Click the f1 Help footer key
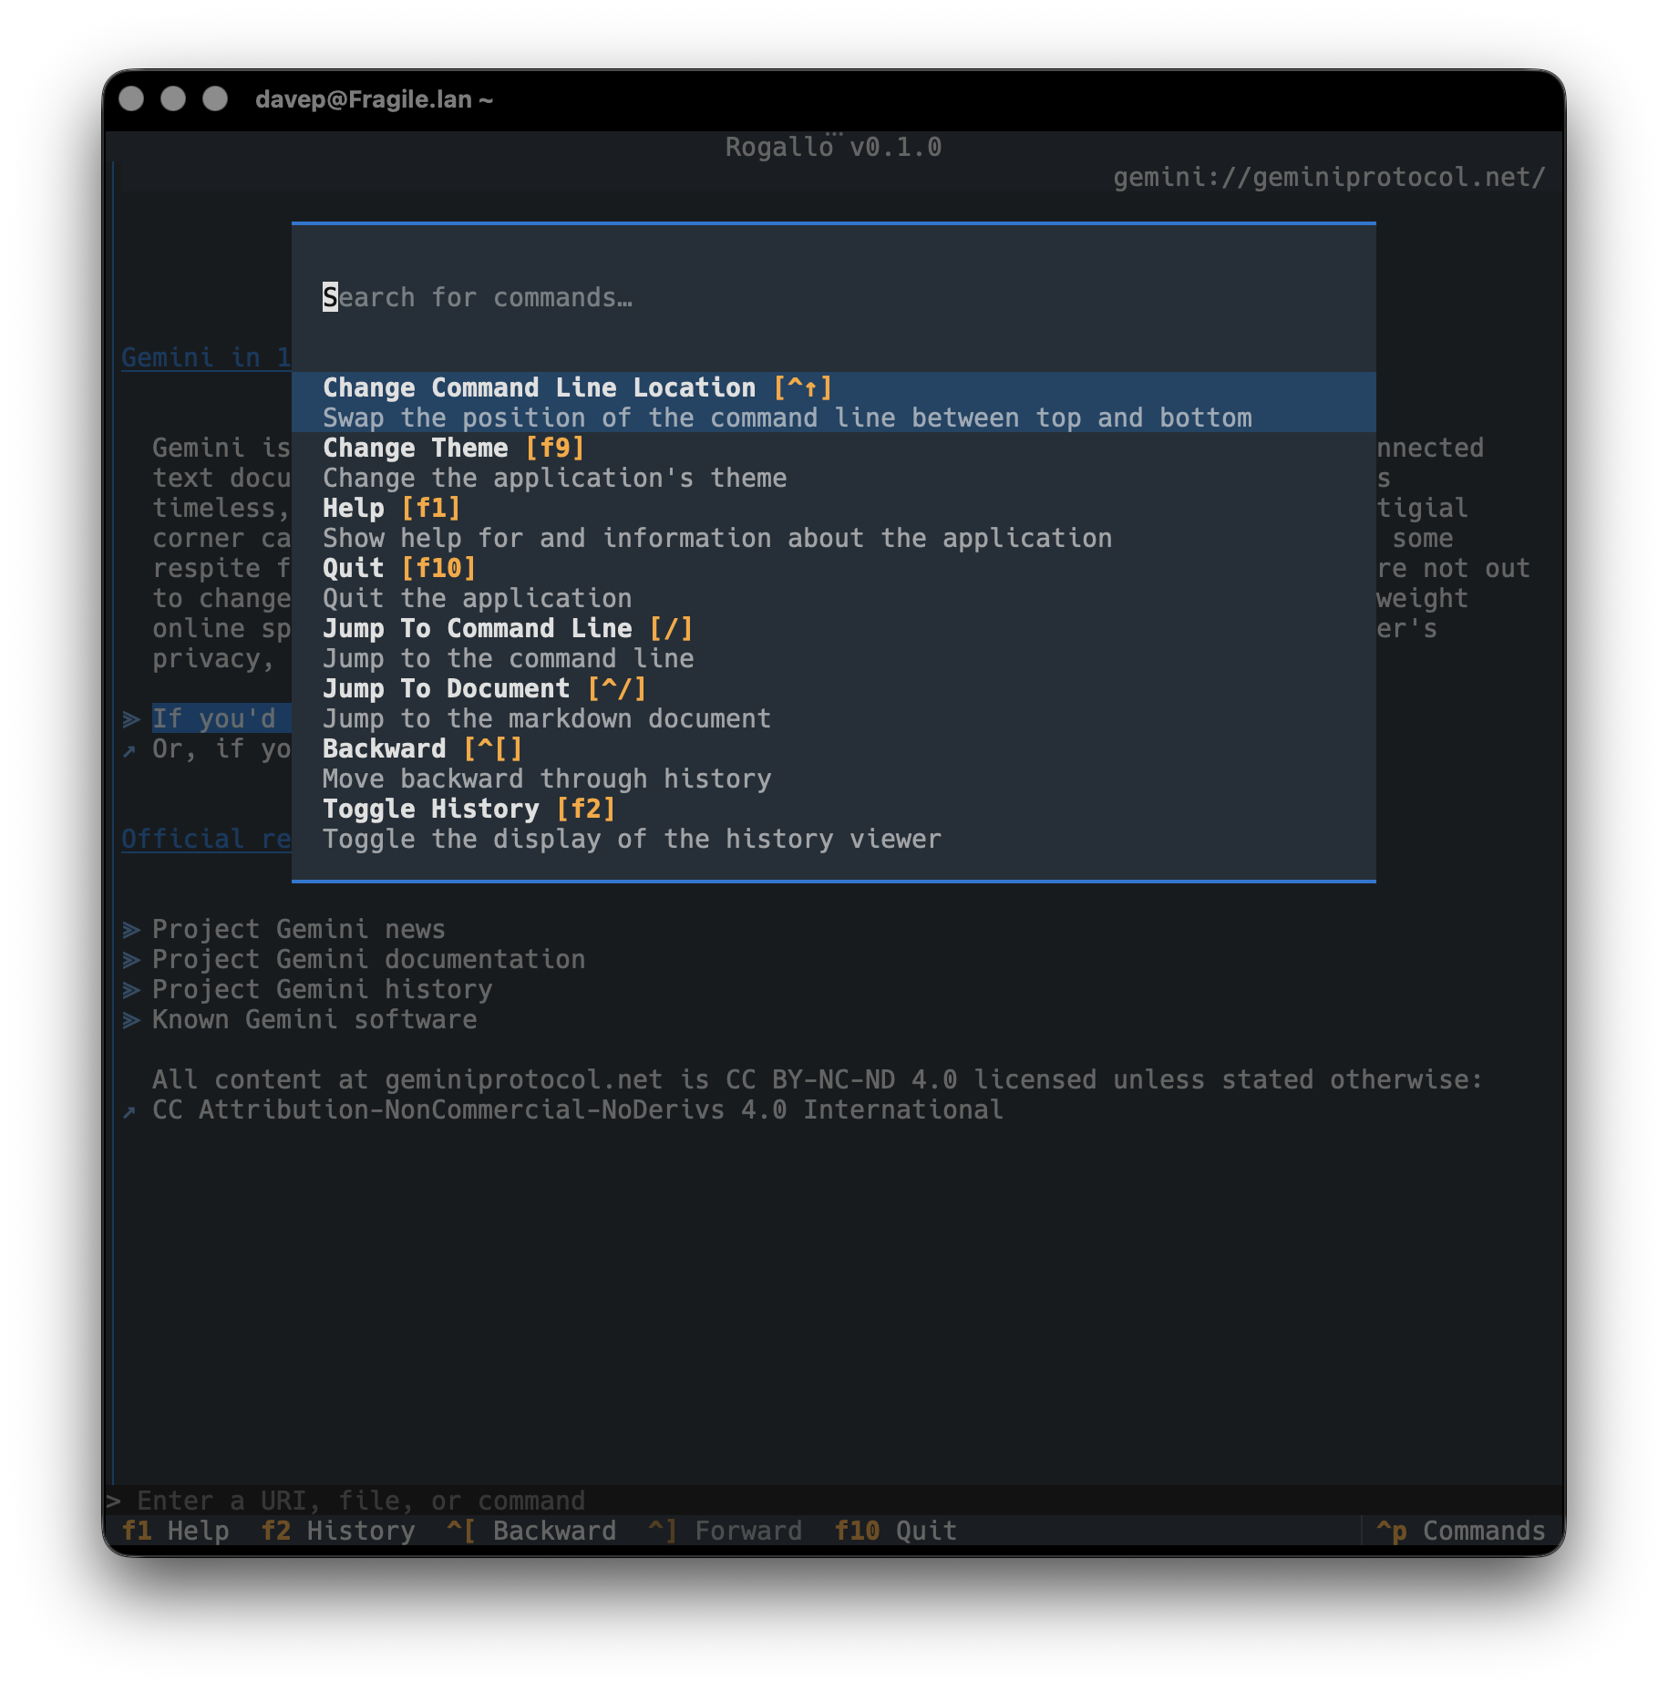The height and width of the screenshot is (1692, 1668). point(175,1531)
